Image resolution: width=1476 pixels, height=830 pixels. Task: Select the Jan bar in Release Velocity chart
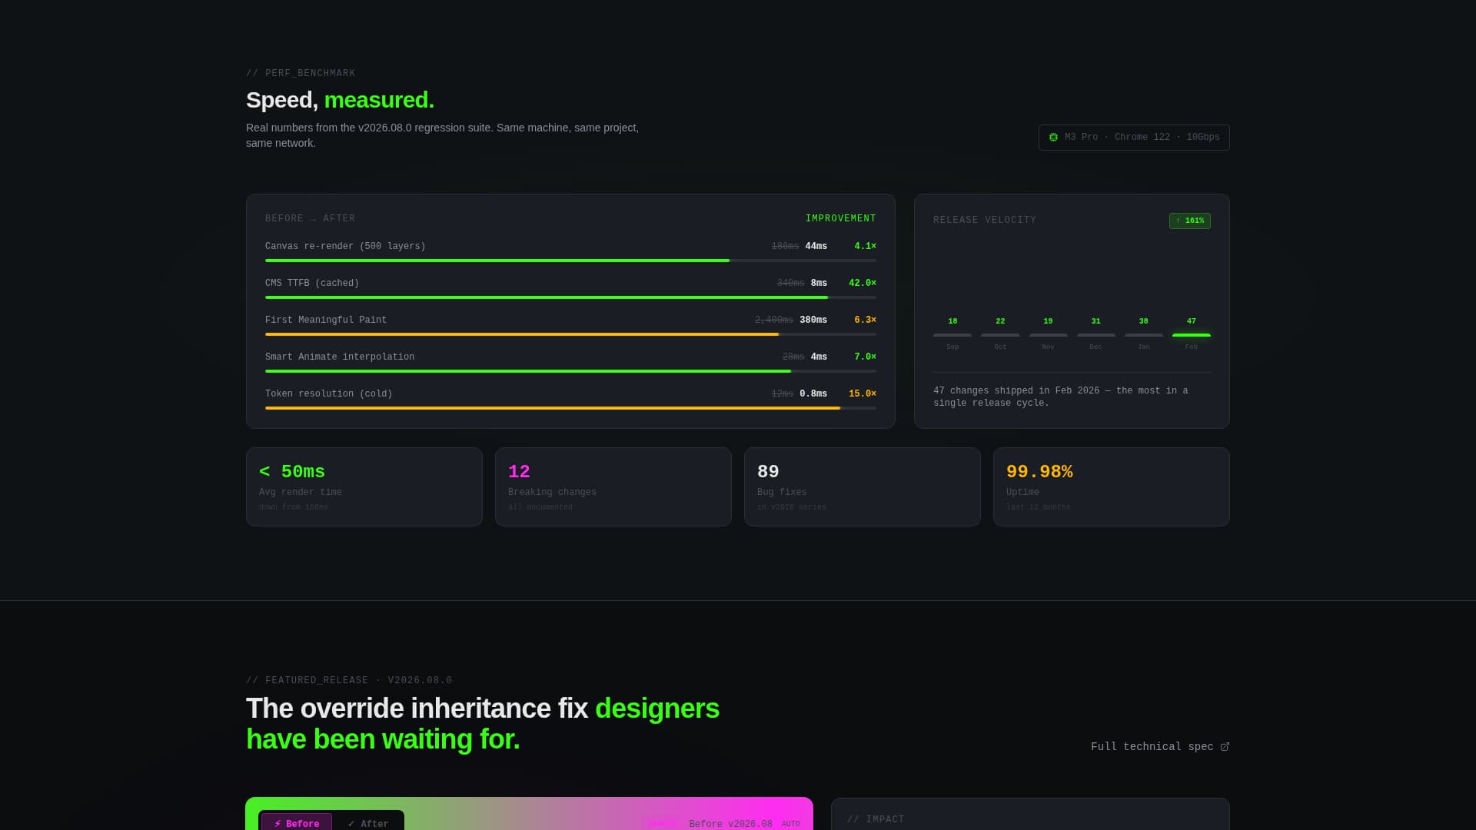point(1144,335)
